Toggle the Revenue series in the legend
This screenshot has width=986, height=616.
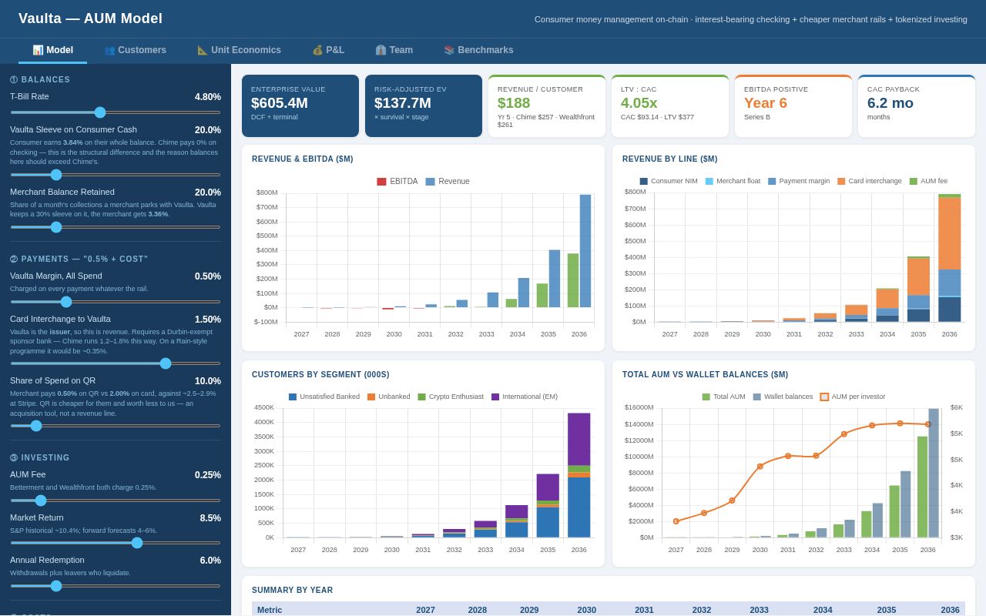click(448, 182)
